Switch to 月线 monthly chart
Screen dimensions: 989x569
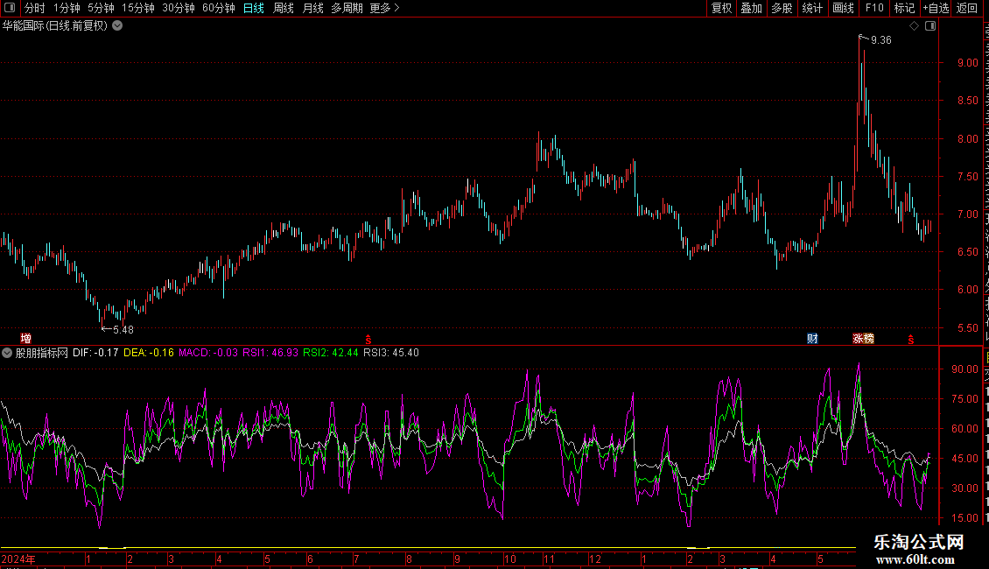click(312, 8)
